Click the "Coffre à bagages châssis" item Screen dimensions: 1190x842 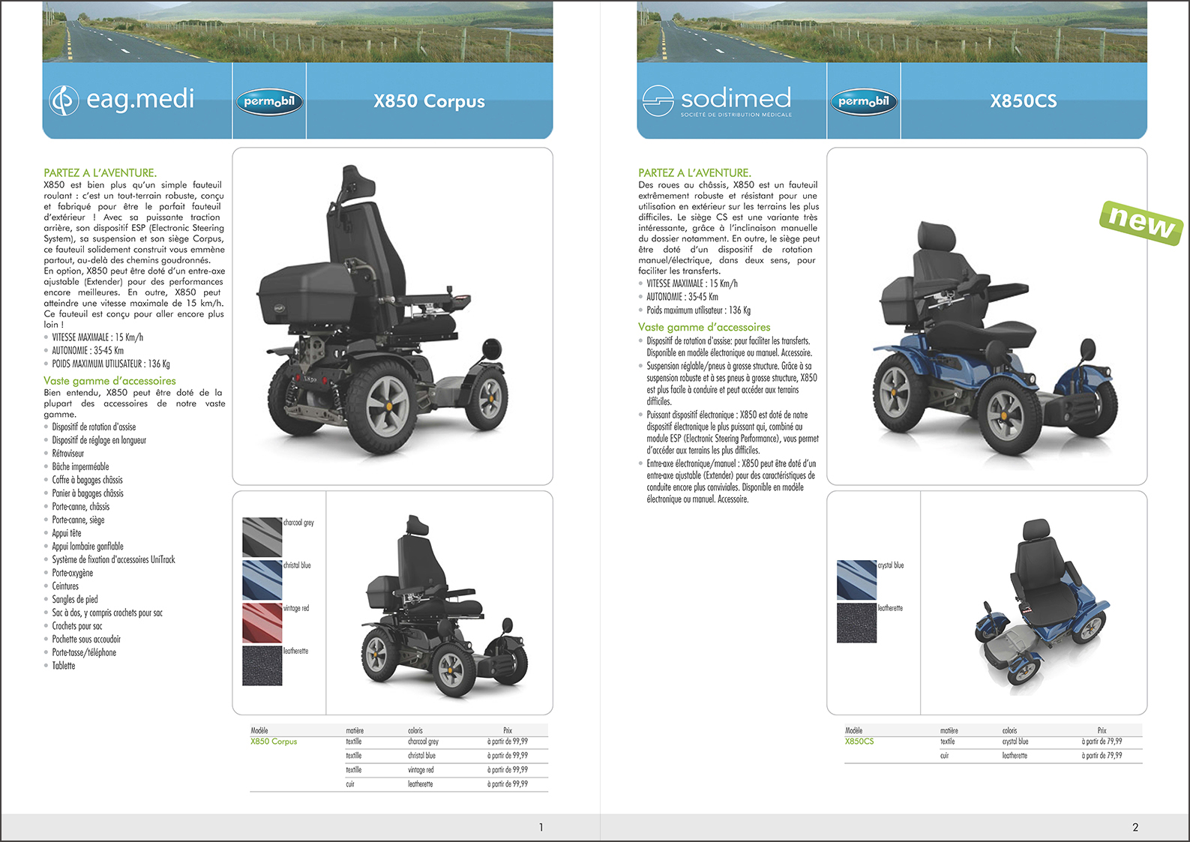click(x=87, y=480)
